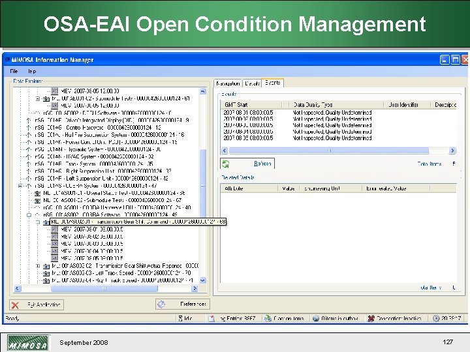The width and height of the screenshot is (470, 352).
Task: Click the Preferences gear icon
Action: (161, 304)
